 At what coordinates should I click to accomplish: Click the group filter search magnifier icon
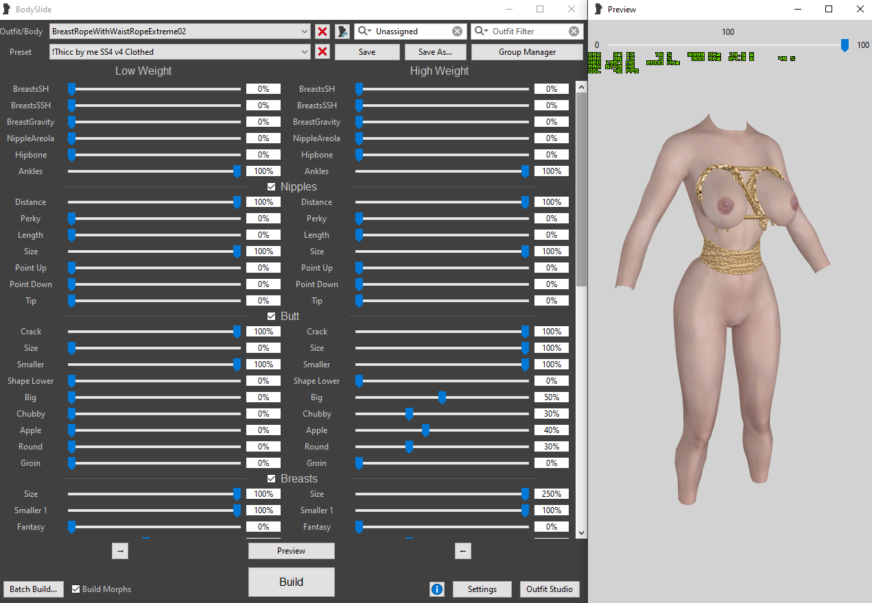[x=364, y=32]
